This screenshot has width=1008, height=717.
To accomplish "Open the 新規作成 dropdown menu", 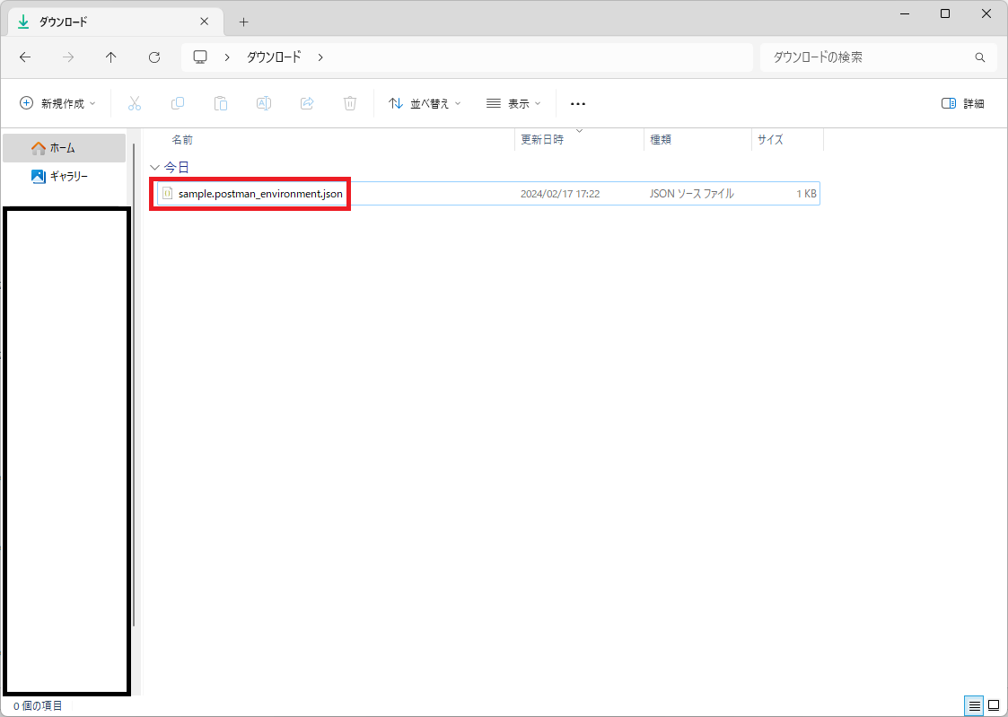I will tap(58, 103).
